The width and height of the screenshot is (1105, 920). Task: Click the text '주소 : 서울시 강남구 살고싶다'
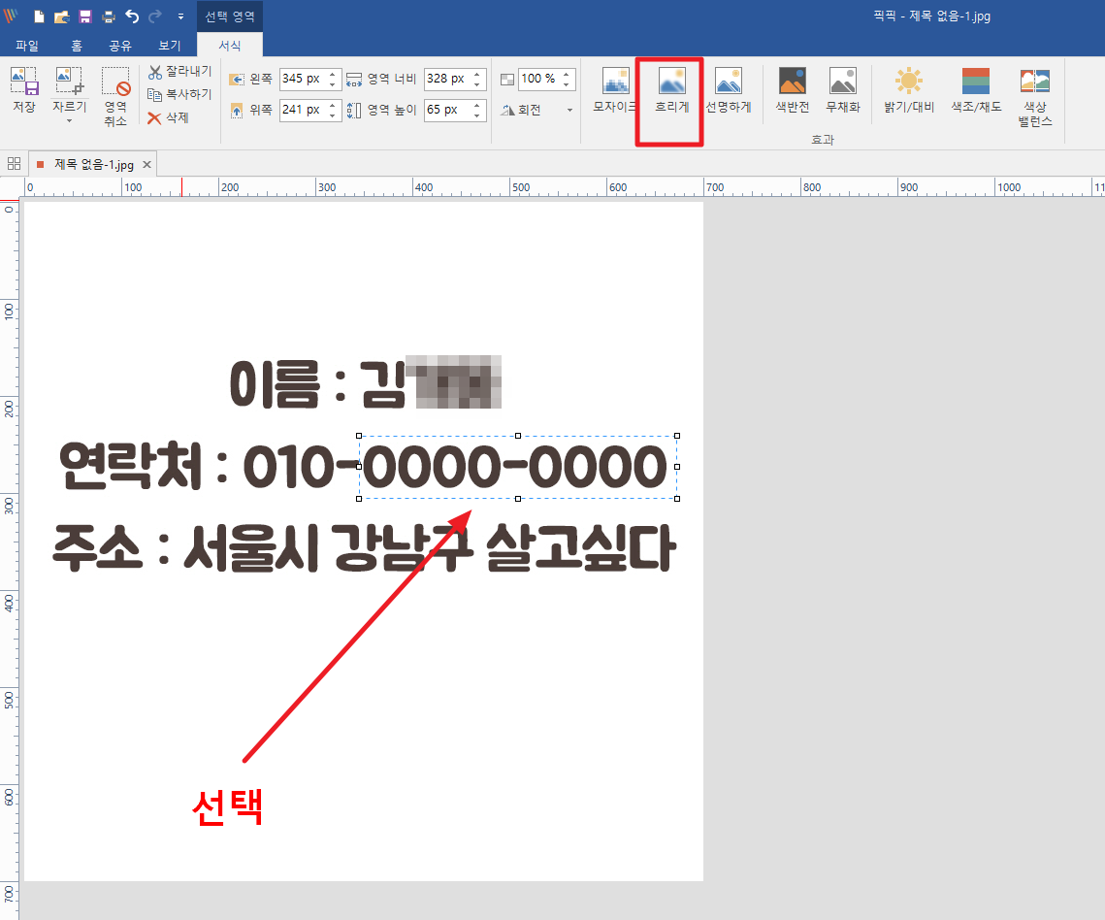pyautogui.click(x=365, y=547)
